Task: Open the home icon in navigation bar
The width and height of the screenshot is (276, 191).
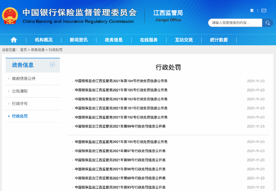Action: (x=14, y=40)
